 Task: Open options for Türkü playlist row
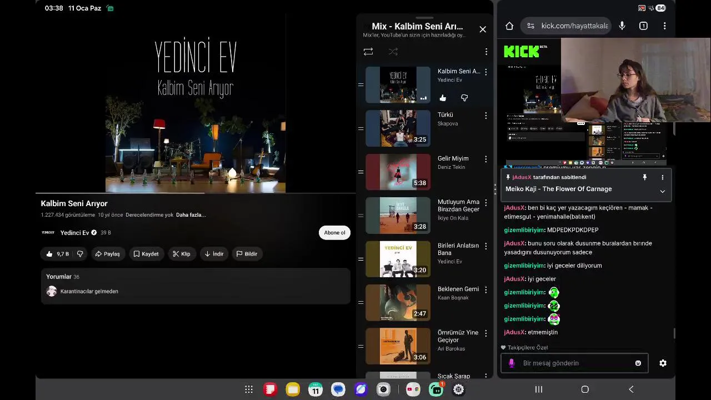(486, 116)
